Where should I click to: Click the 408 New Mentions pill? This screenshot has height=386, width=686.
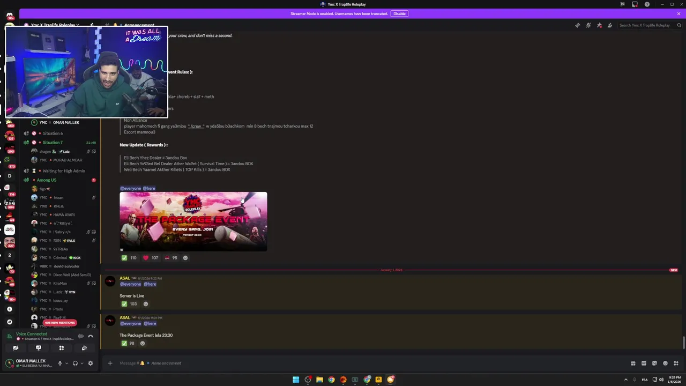pos(60,323)
